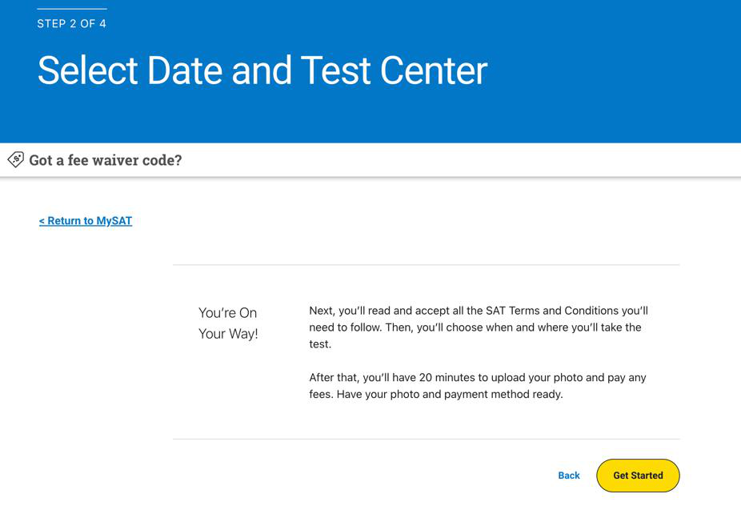Click the yellow Get Started button
This screenshot has width=741, height=518.
pyautogui.click(x=638, y=476)
